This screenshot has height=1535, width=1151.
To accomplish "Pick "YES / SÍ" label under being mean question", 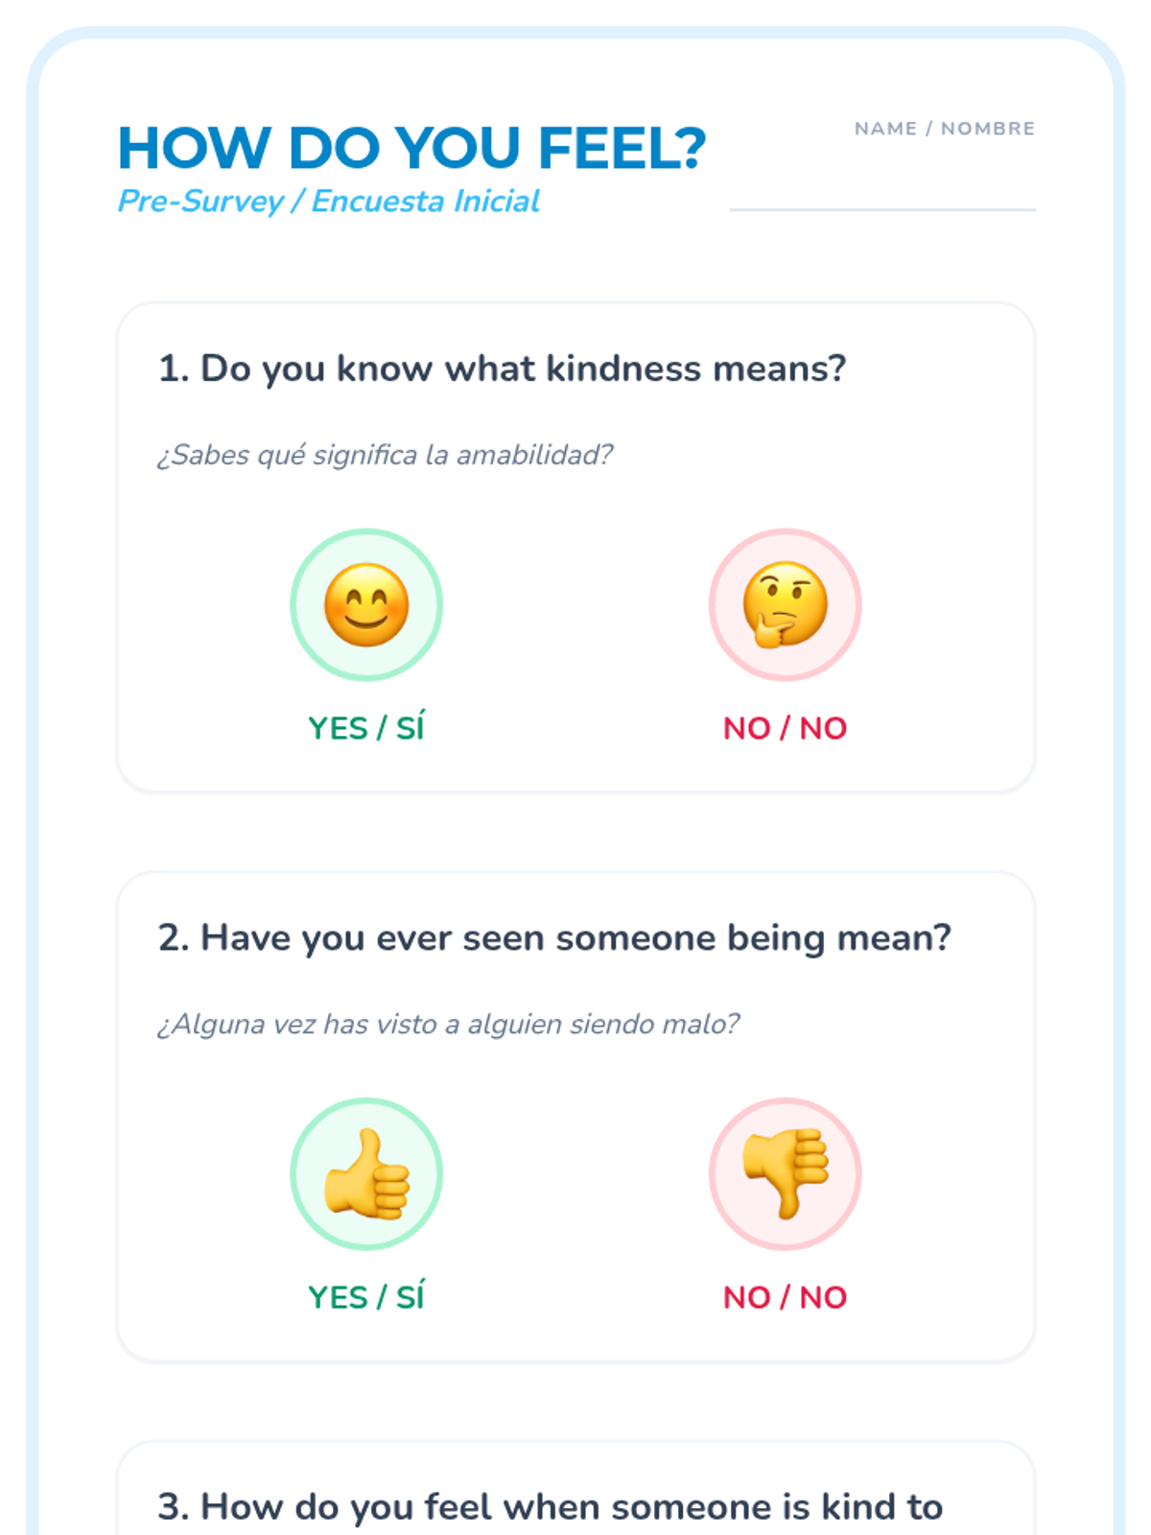I will pos(366,1297).
